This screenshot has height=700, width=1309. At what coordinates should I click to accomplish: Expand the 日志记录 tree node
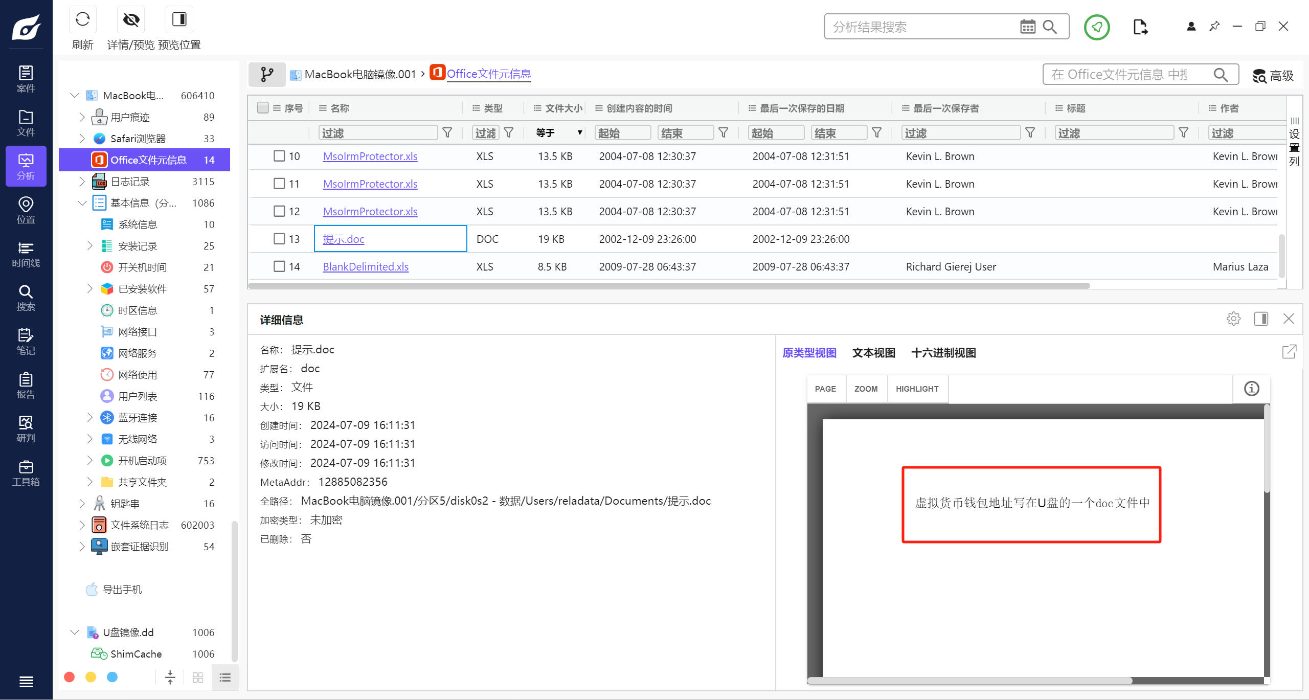point(82,182)
